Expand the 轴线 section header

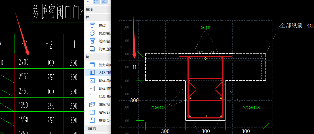click(x=98, y=10)
